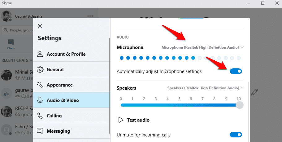Open the Echo sound test chat
This screenshot has width=282, height=142.
[x=17, y=129]
